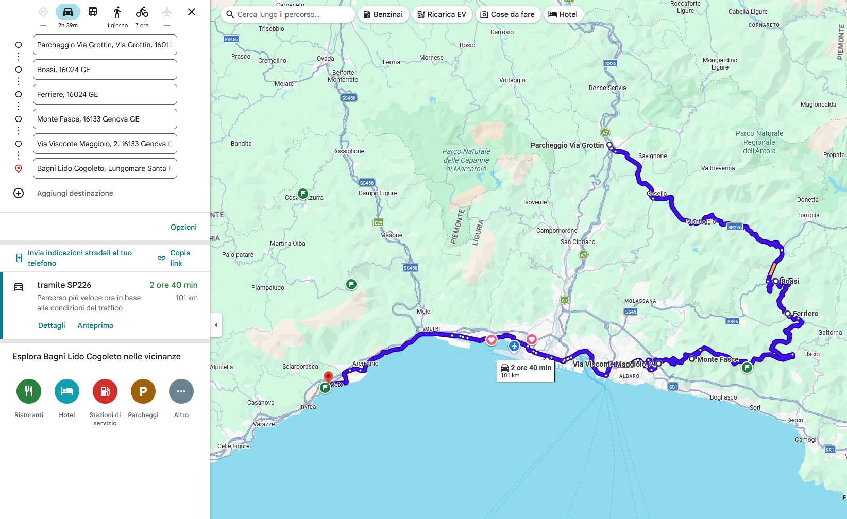Collapse the side panel arrow
Viewport: 847px width, 519px height.
click(216, 325)
